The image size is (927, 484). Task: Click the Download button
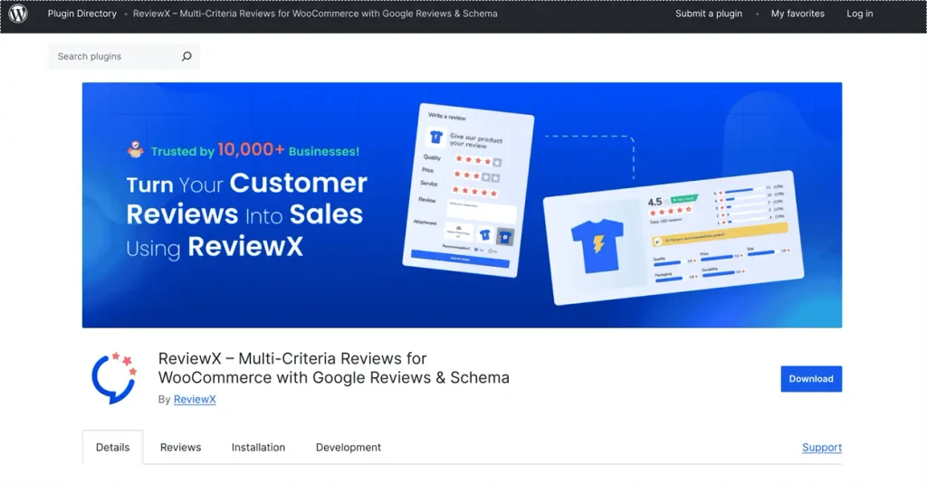811,379
